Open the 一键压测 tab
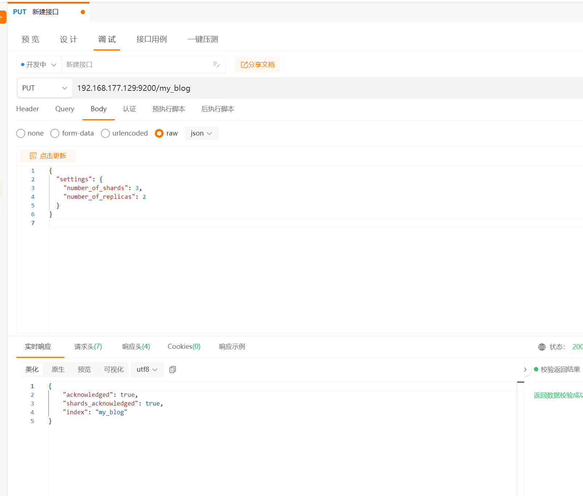The image size is (583, 496). tap(203, 39)
